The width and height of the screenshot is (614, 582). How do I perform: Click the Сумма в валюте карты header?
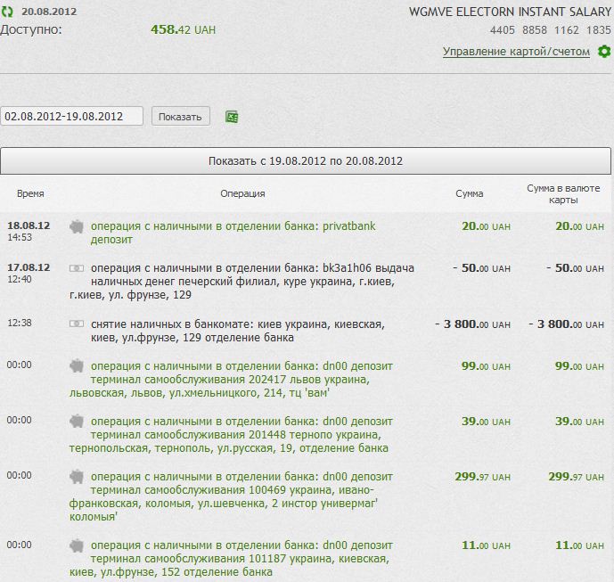[x=563, y=194]
